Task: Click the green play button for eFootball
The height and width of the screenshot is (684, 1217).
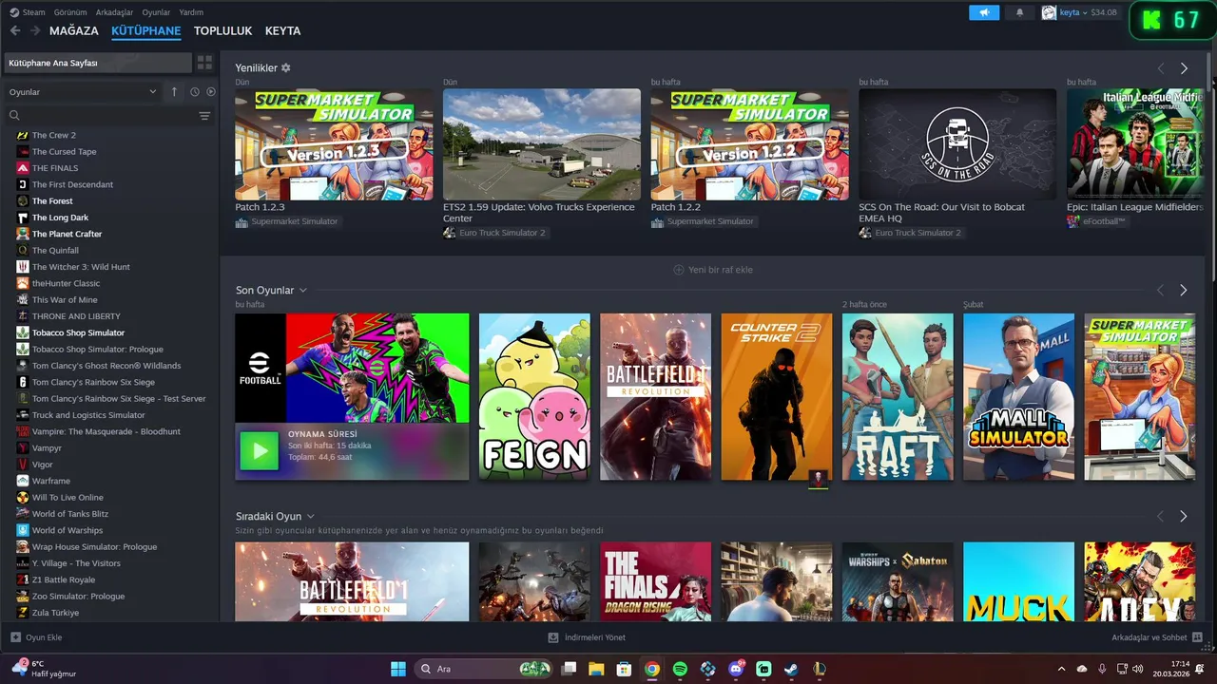Action: (x=259, y=451)
